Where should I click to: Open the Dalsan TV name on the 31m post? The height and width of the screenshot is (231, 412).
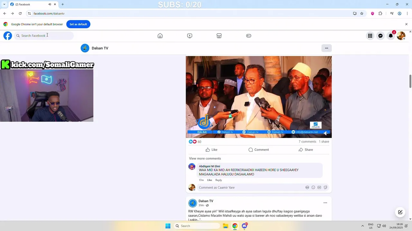206,201
